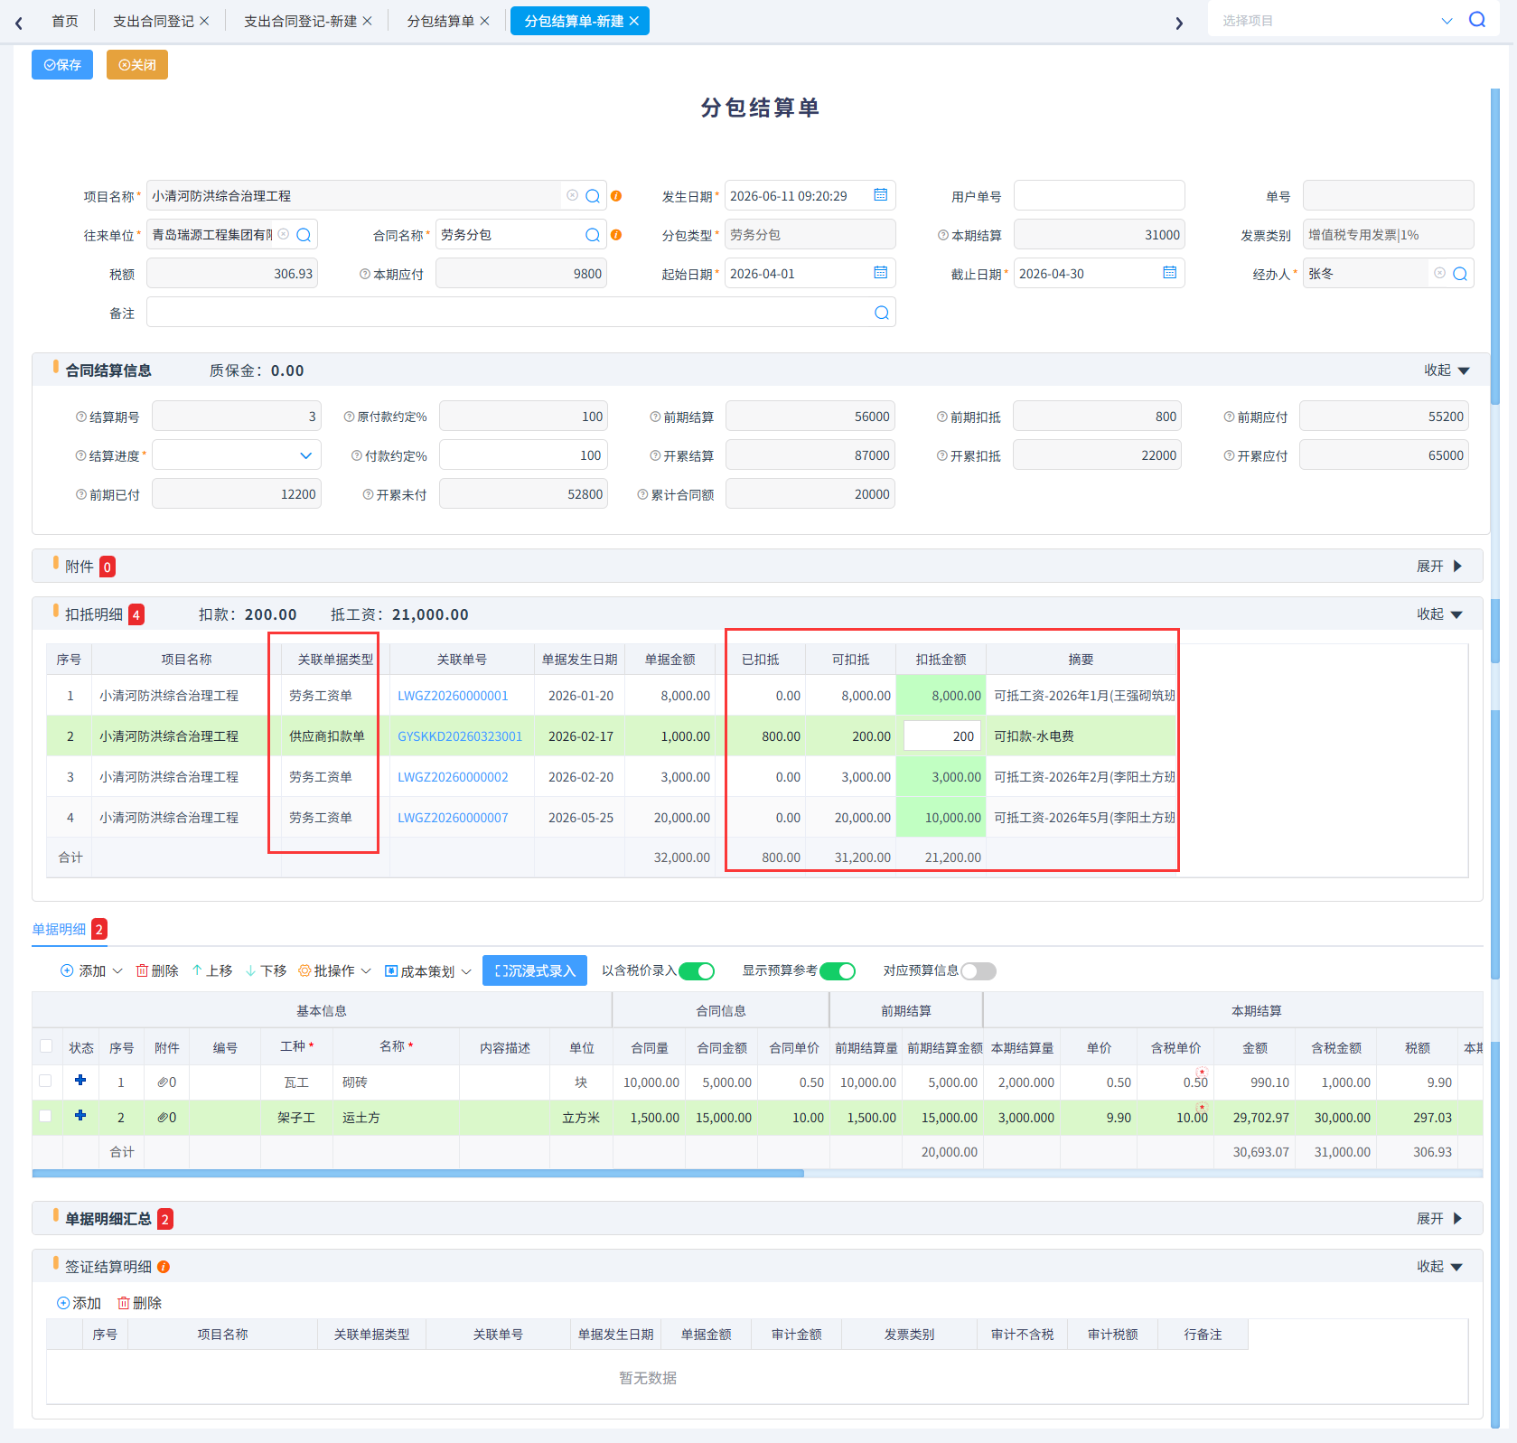1517x1443 pixels.
Task: Switch to the 首页 tab
Action: click(x=65, y=21)
